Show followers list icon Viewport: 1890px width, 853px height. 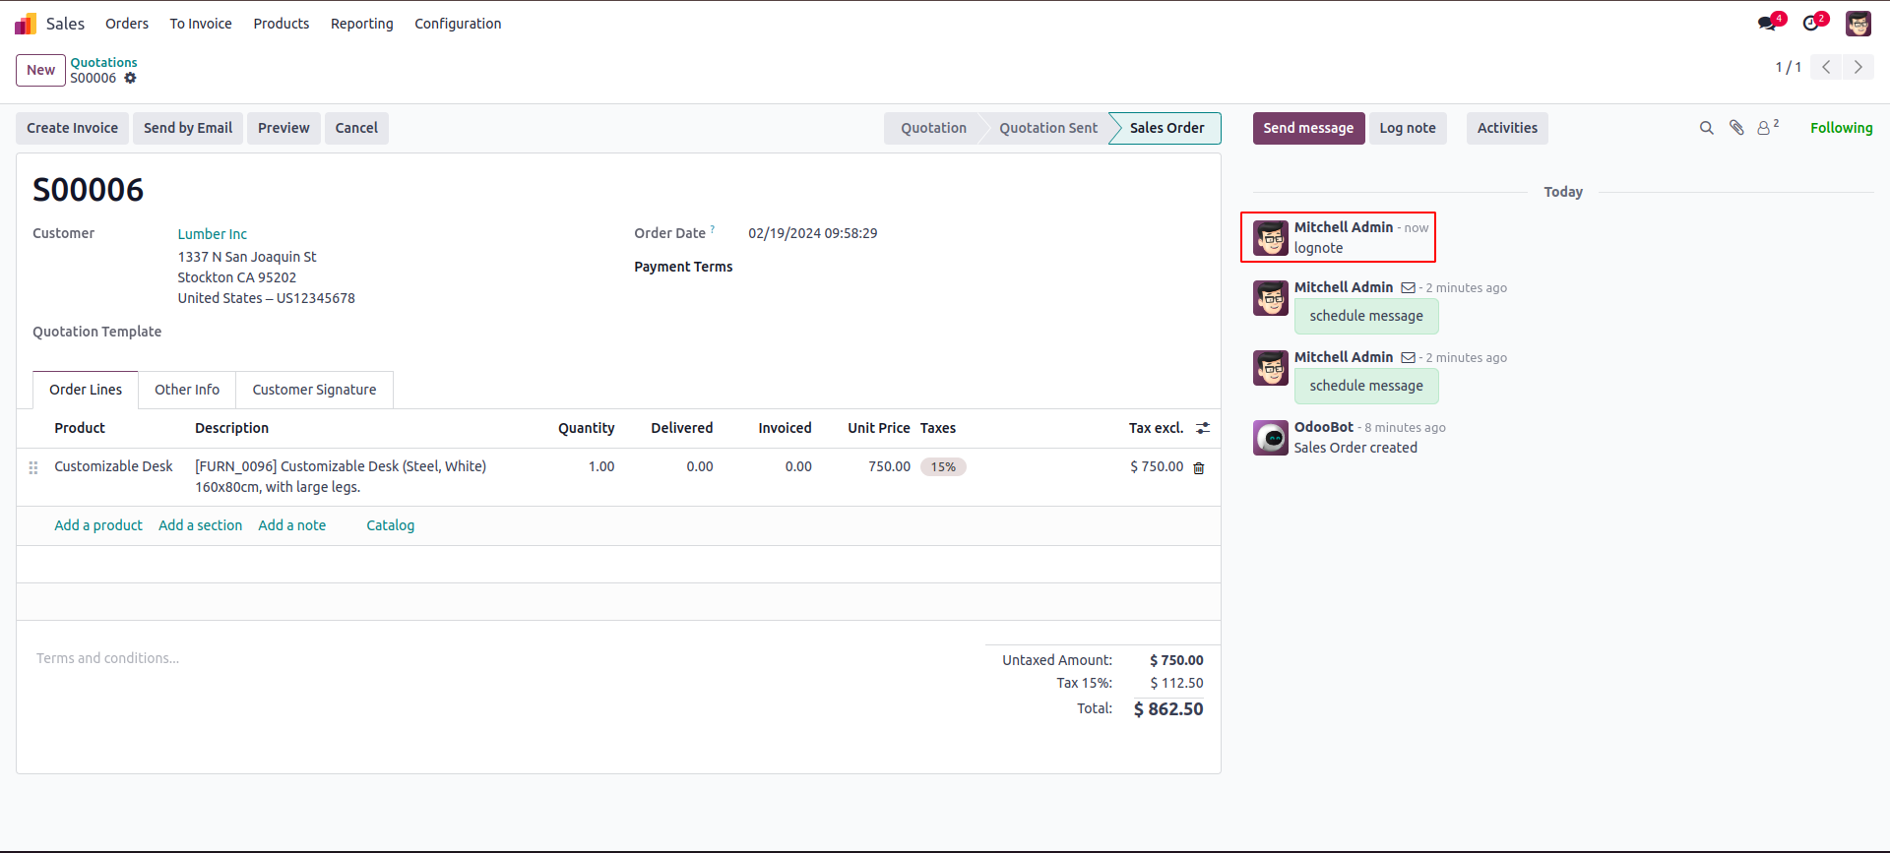coord(1768,127)
